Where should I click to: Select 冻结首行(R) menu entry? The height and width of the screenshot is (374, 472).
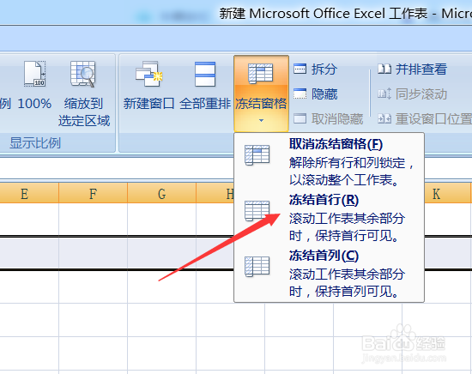[x=329, y=217]
